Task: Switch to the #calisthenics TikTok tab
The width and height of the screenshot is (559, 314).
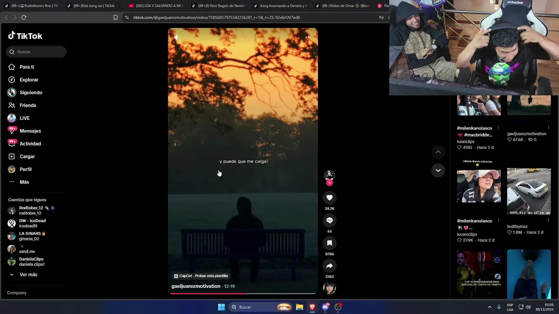Action: pos(32,6)
